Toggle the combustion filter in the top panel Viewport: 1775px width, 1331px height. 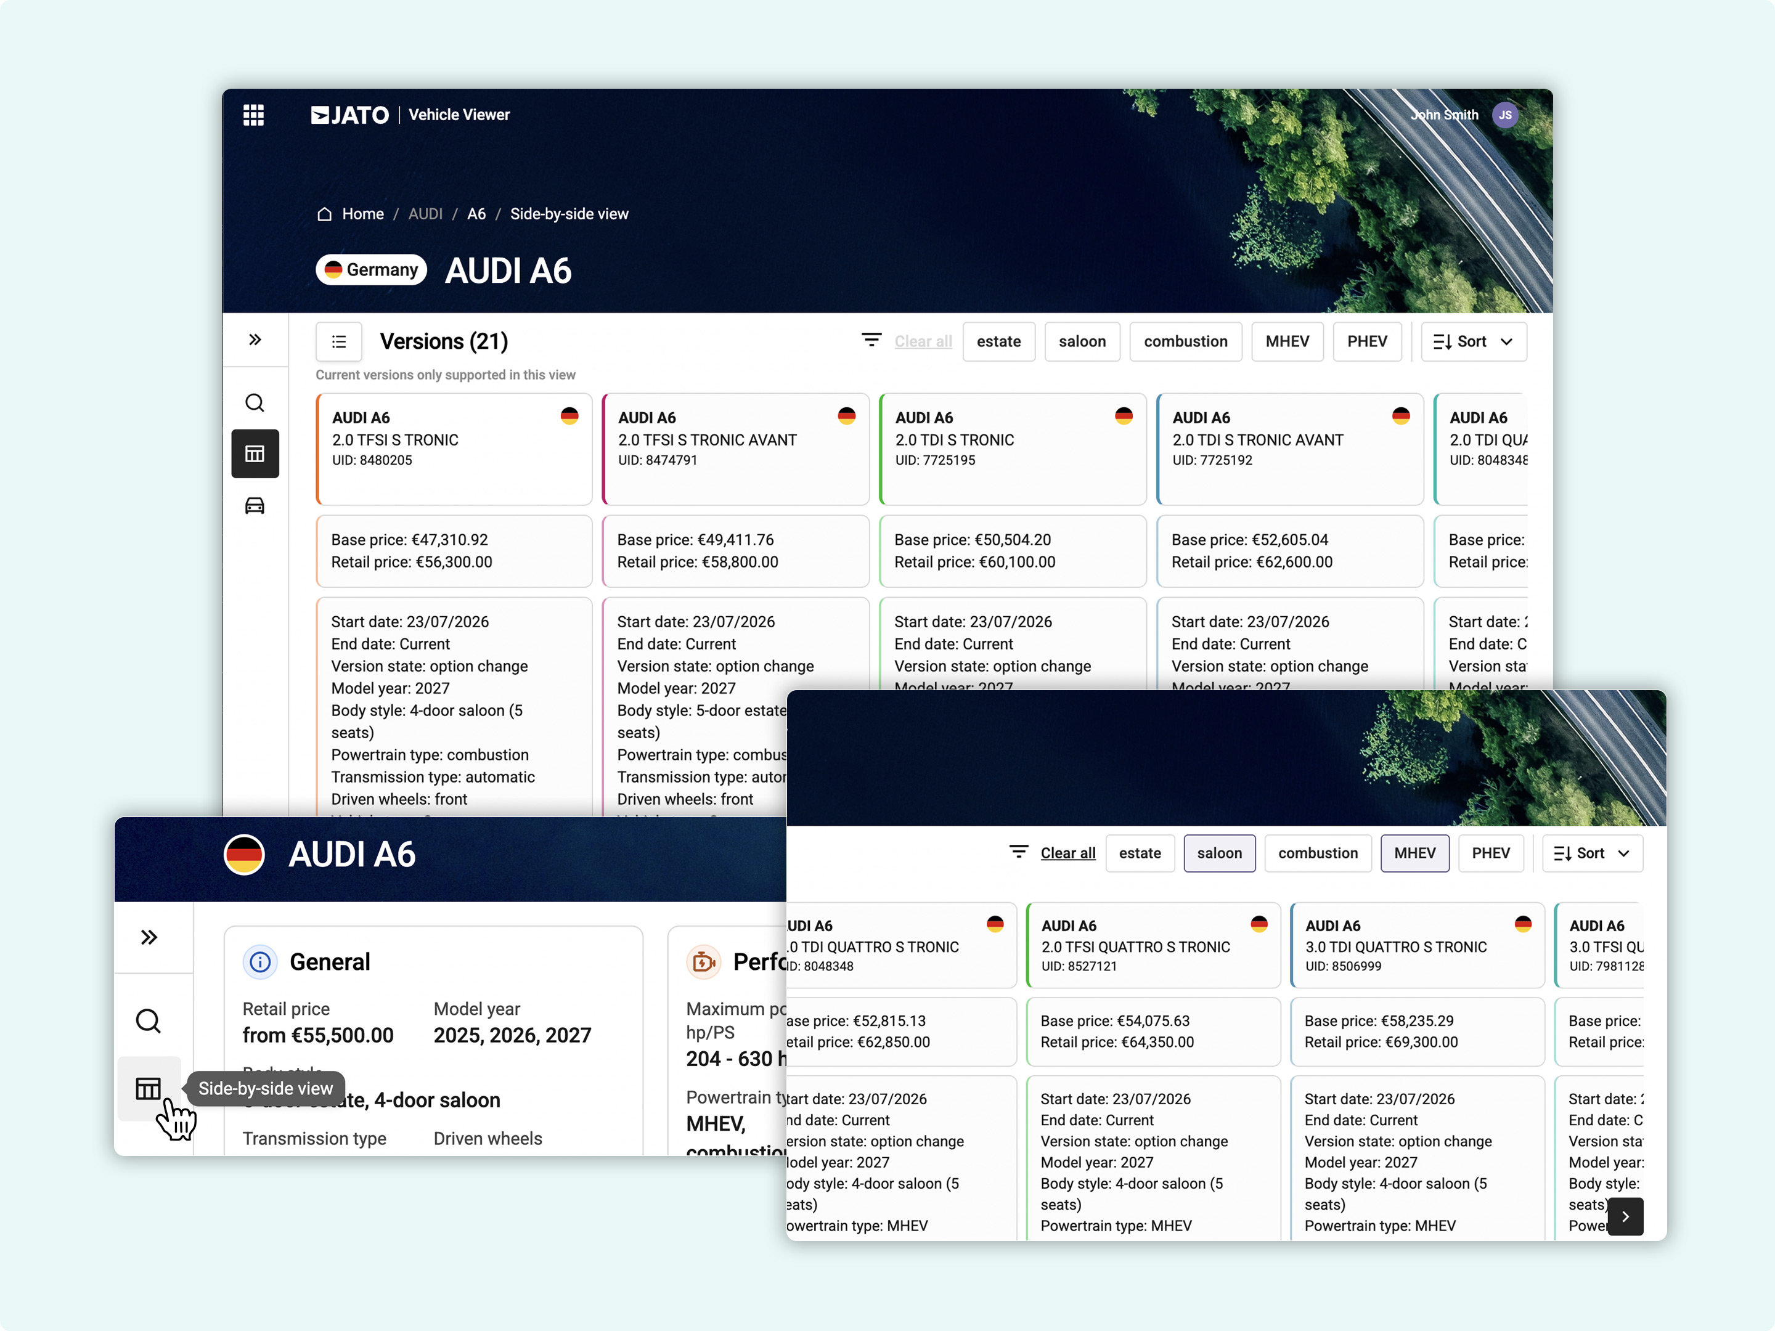[x=1185, y=342]
